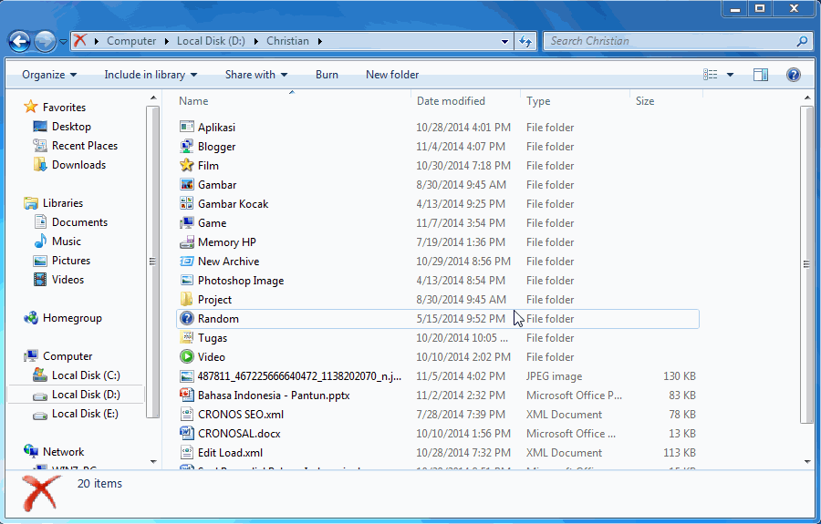
Task: Select the Project folder icon
Action: pos(186,300)
